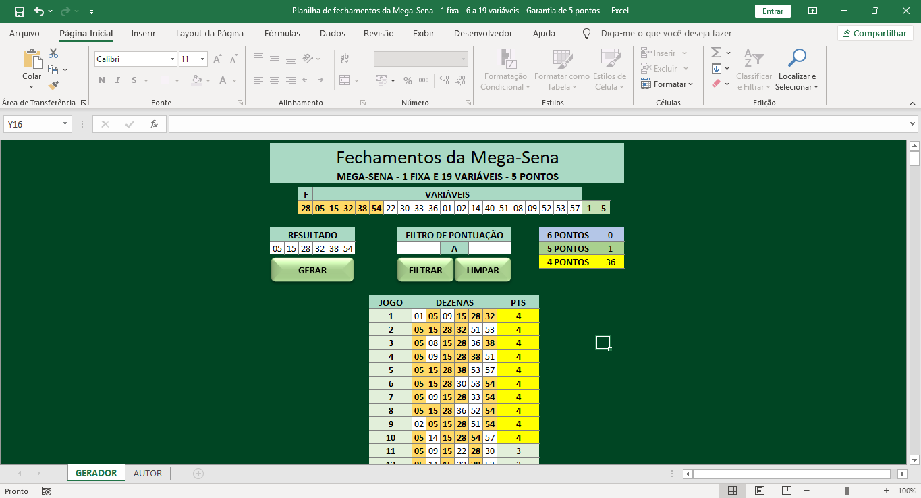Expand the formula bar chevron
Viewport: 921px width, 498px height.
[x=912, y=124]
